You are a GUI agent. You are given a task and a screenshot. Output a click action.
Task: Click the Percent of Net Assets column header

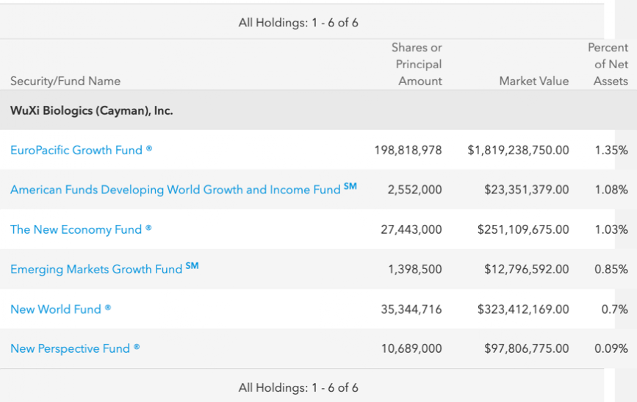609,65
